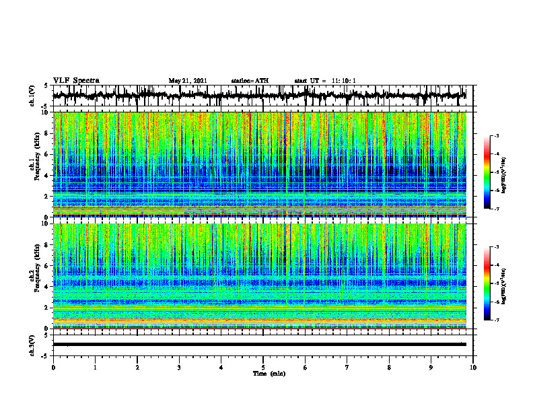Click time axis tick label "1"

[x=95, y=368]
